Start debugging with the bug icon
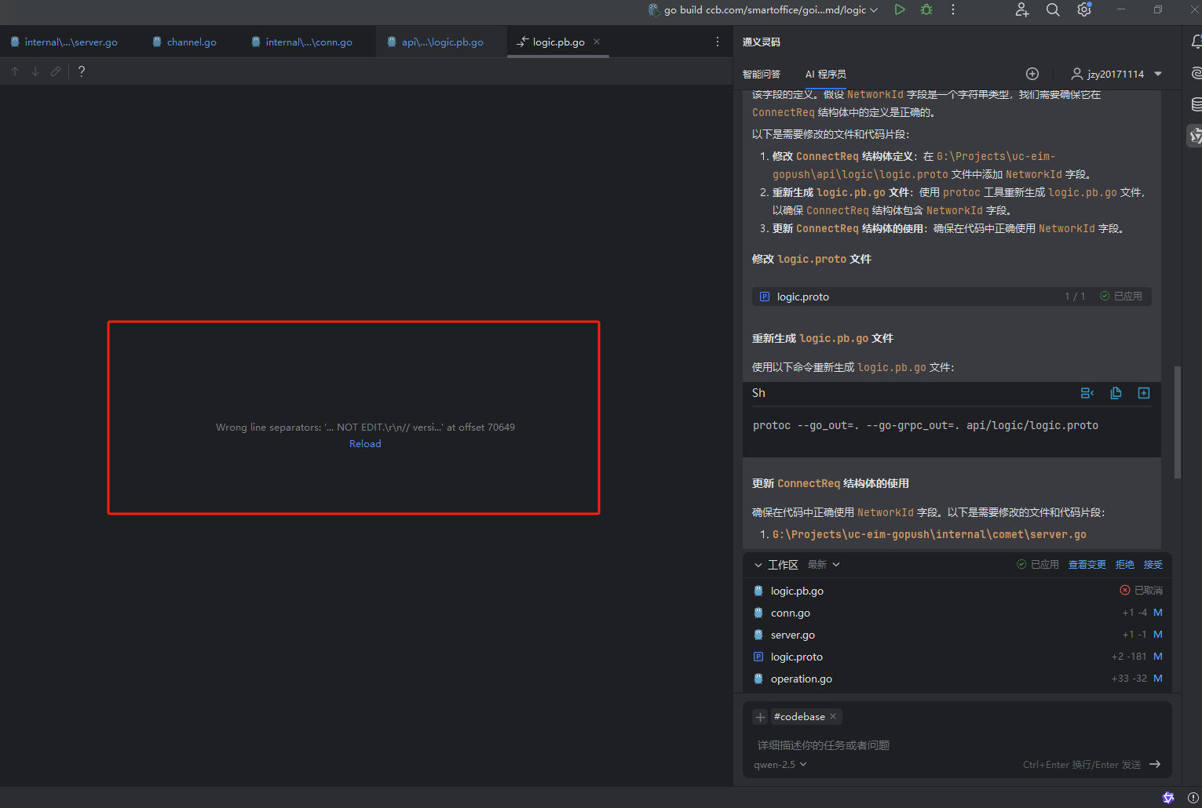 coord(926,9)
